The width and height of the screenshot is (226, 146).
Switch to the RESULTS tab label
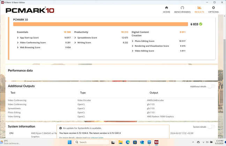(x=199, y=12)
